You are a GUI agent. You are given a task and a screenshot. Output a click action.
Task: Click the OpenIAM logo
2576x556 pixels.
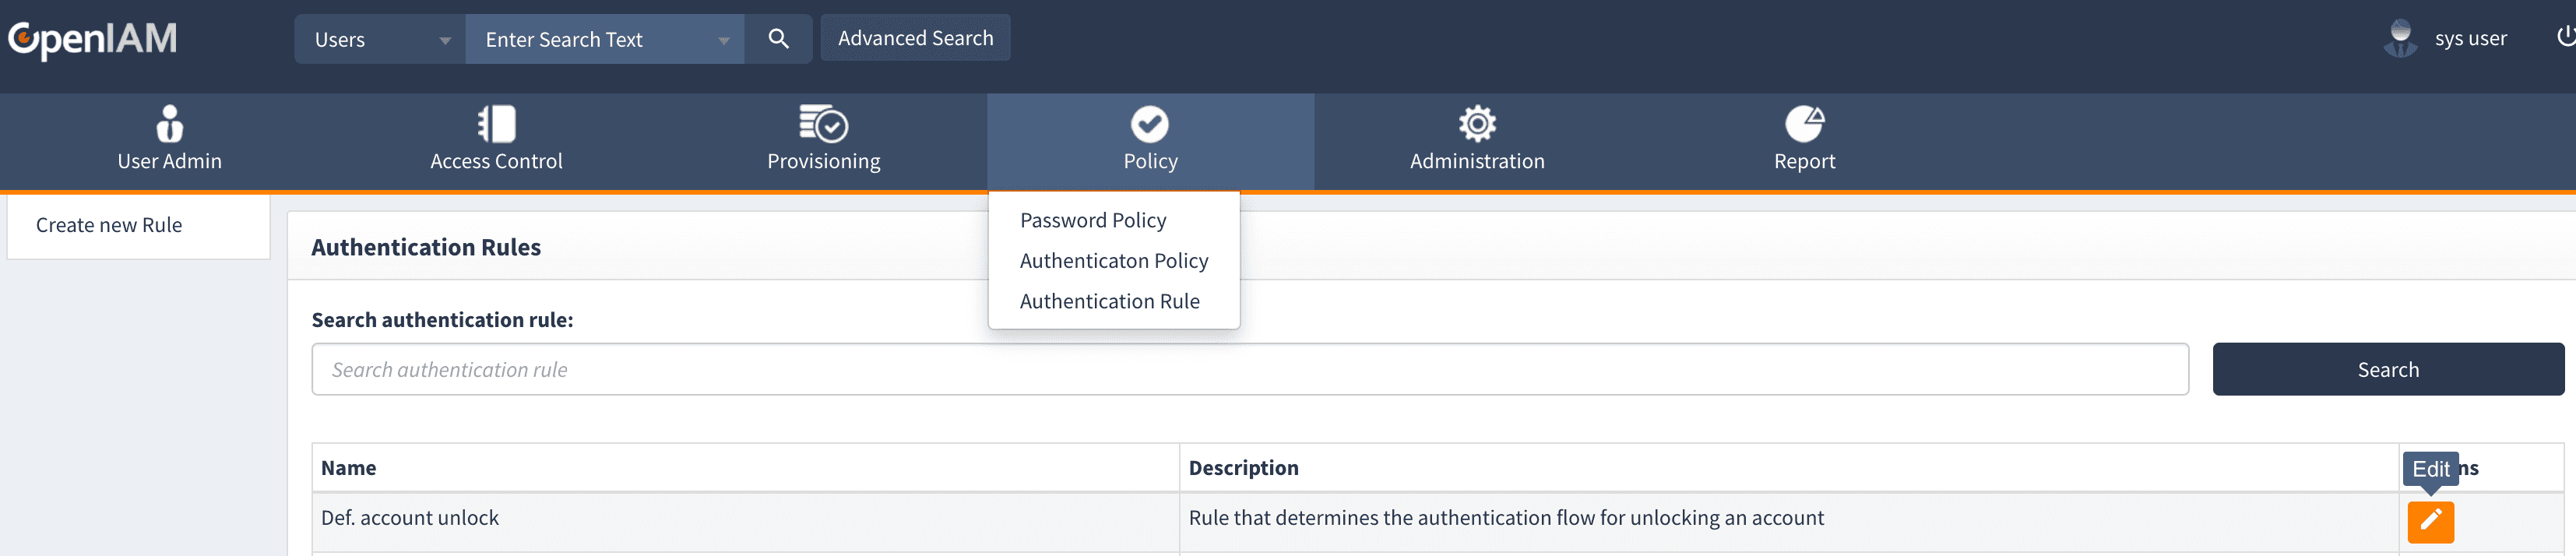coord(93,39)
